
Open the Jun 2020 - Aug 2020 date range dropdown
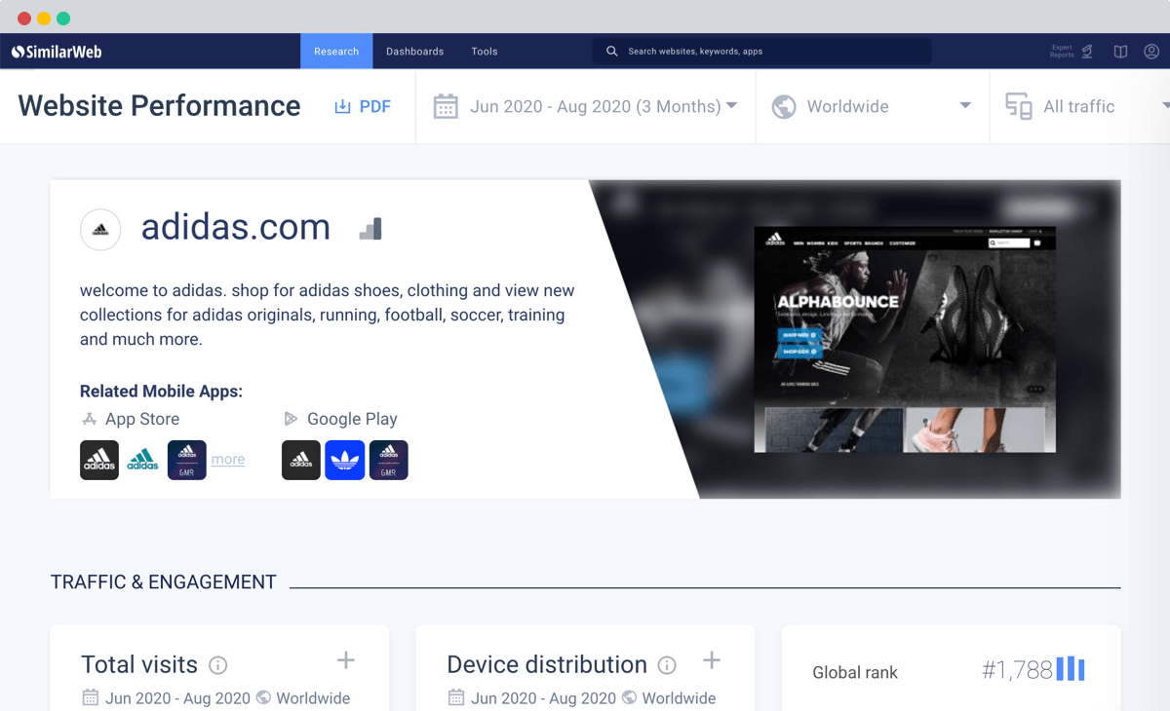585,106
